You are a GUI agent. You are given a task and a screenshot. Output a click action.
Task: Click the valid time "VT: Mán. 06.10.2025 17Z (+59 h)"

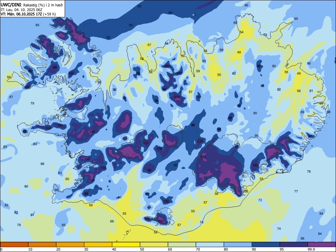pos(28,14)
